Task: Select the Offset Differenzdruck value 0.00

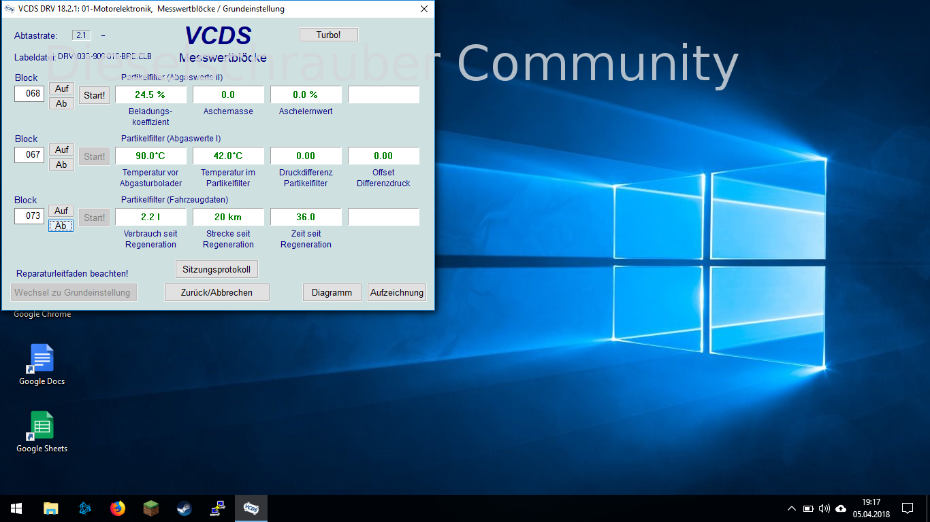Action: pyautogui.click(x=383, y=156)
